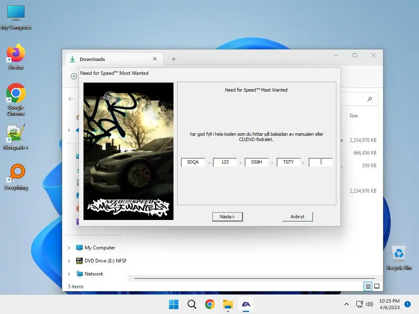This screenshot has width=419, height=314.
Task: Expand the DVD Drive (E:) tree node
Action: [x=69, y=261]
